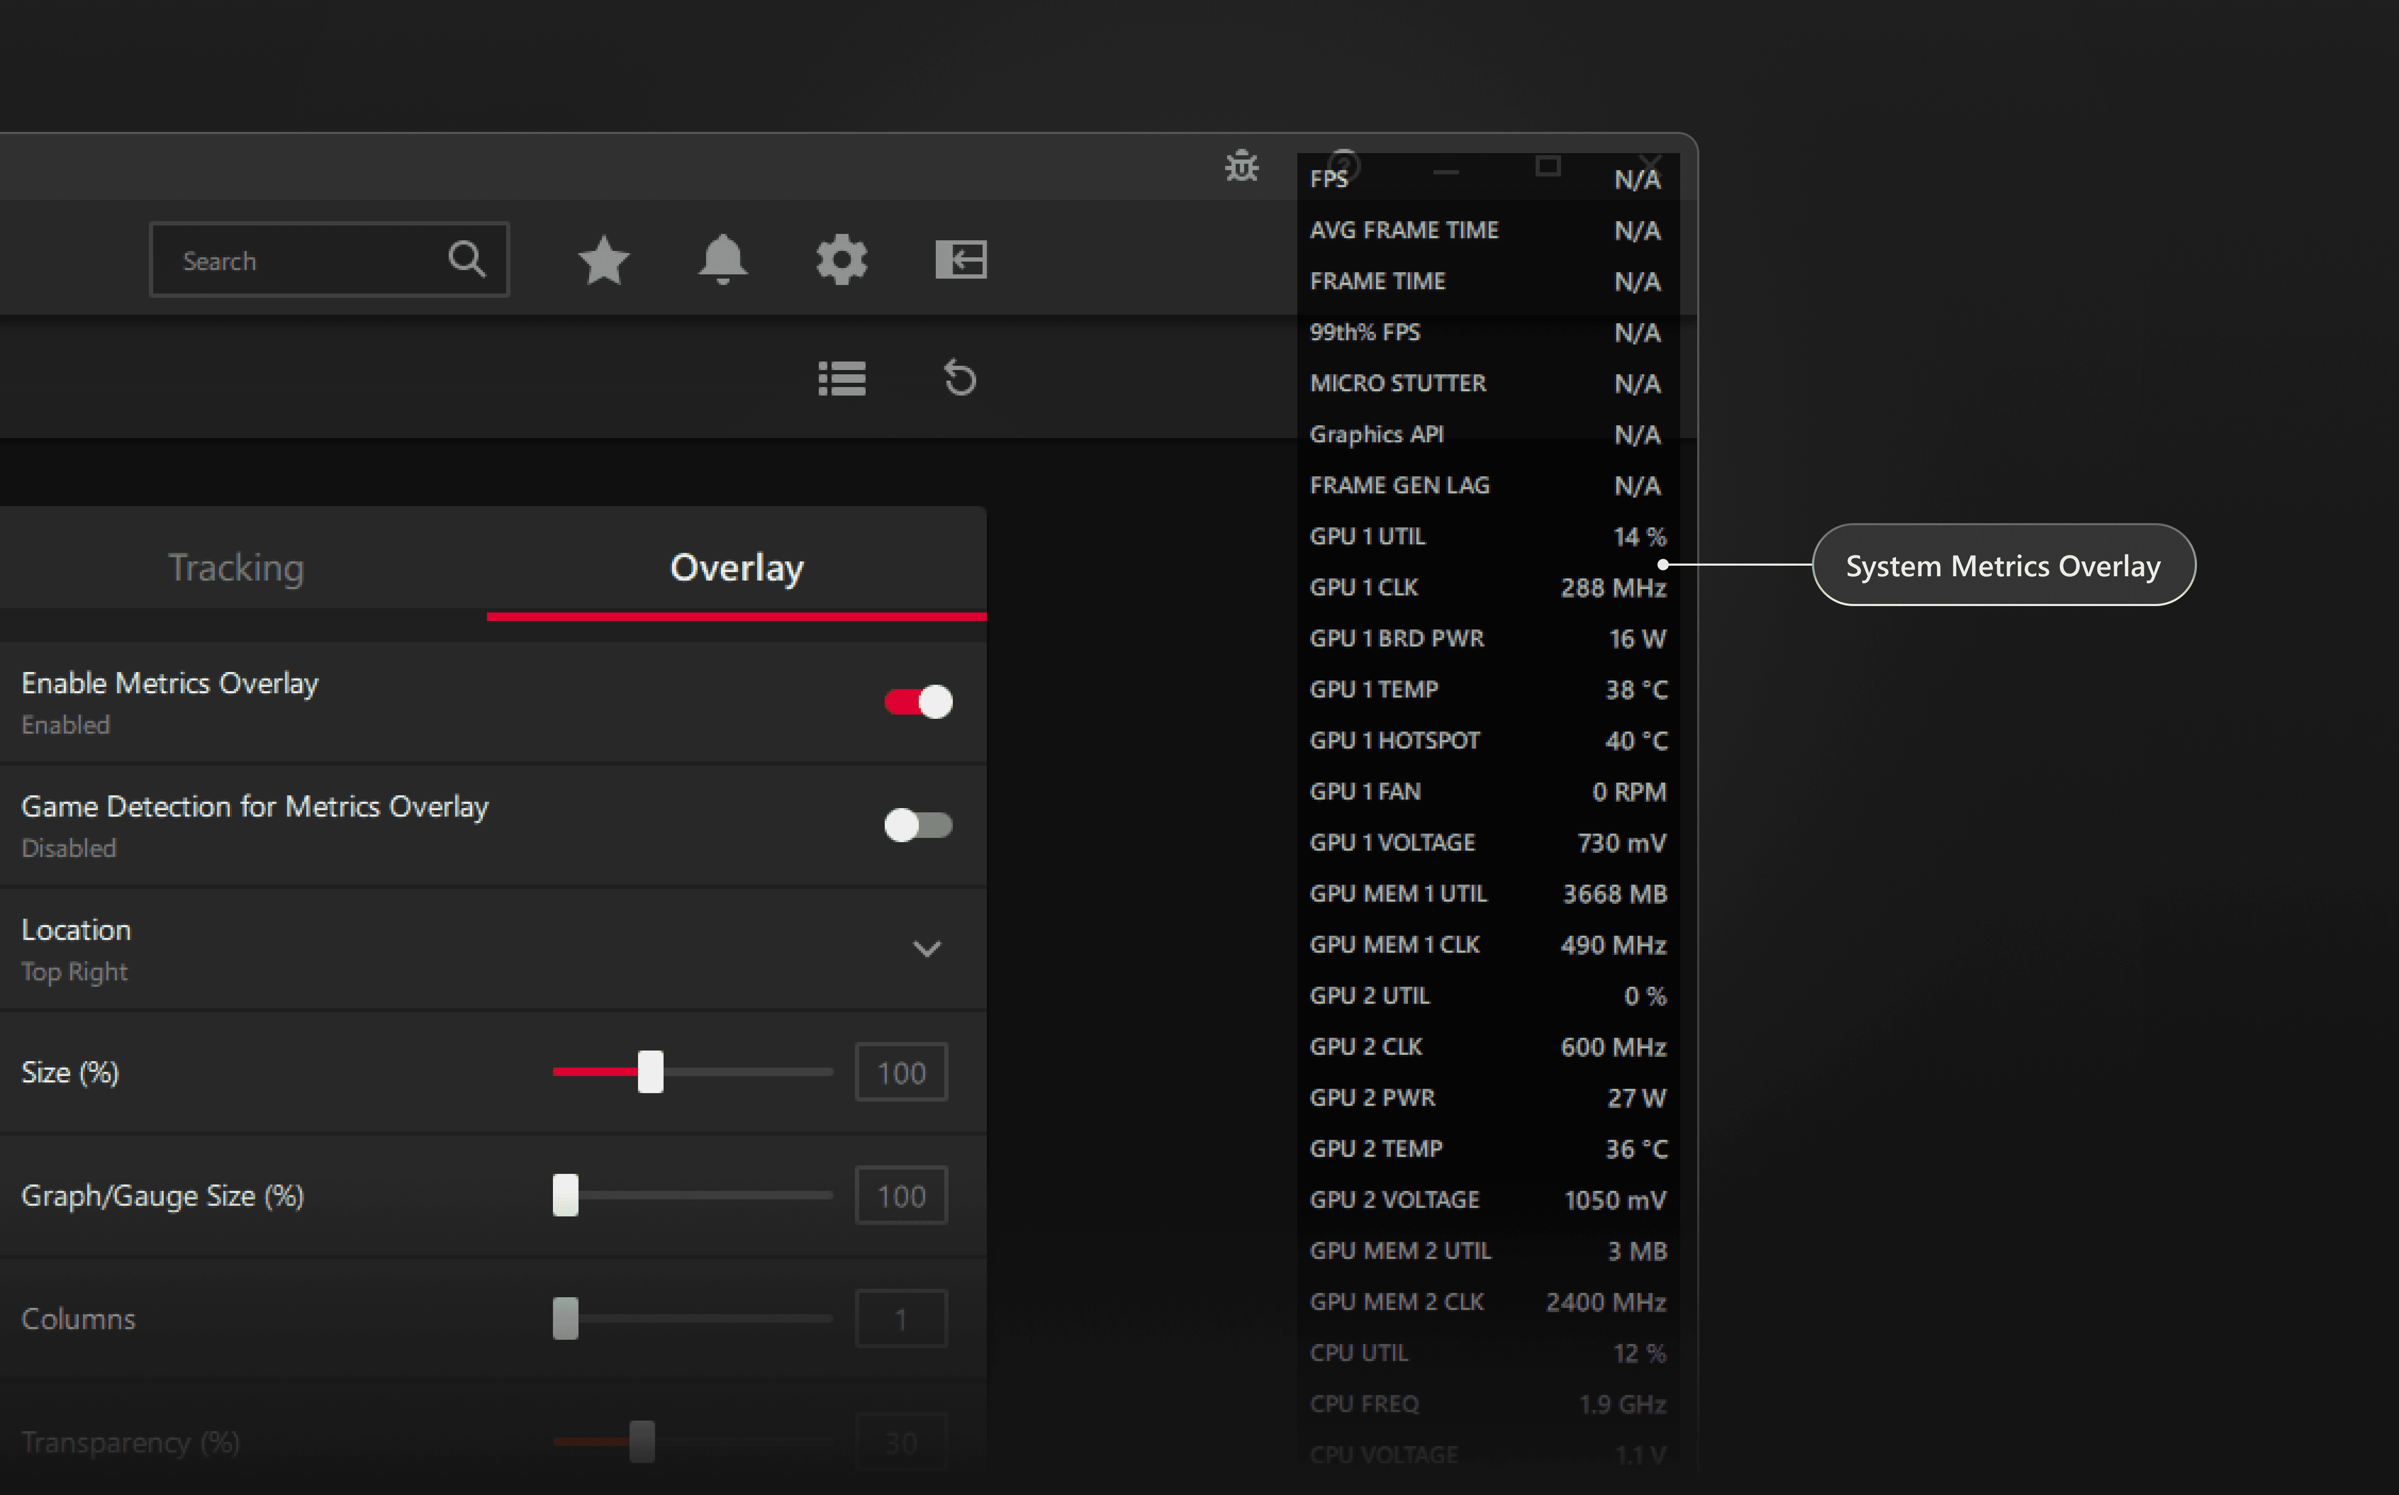The width and height of the screenshot is (2399, 1495).
Task: Enable Game Detection for Metrics Overlay
Action: coord(918,825)
